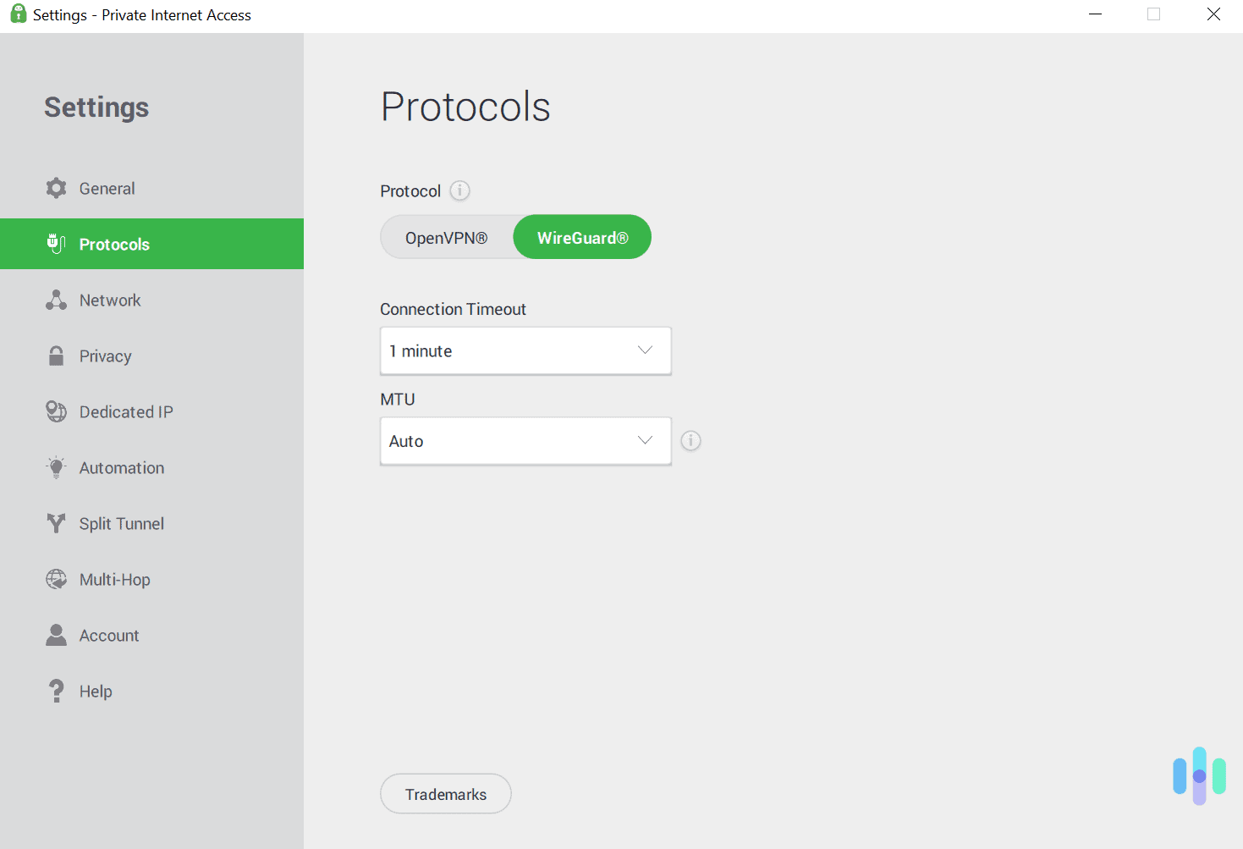Click the Help question mark icon
The height and width of the screenshot is (849, 1243).
(56, 691)
